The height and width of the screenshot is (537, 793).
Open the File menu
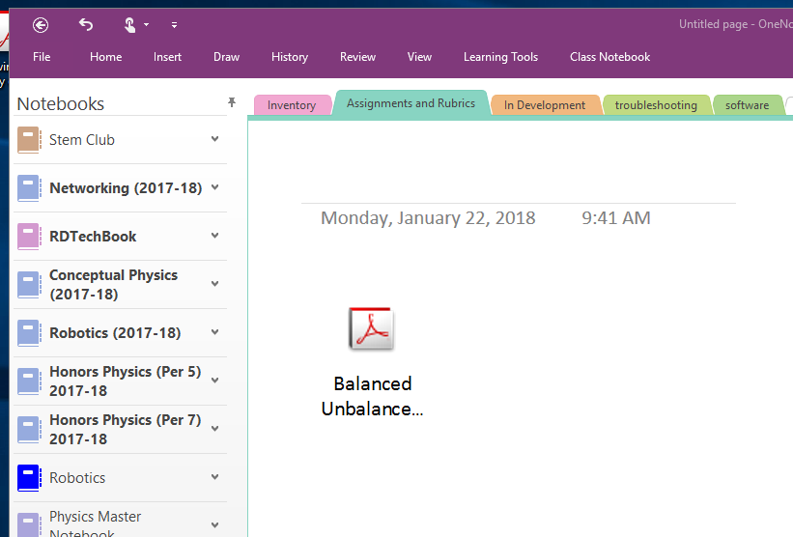click(42, 57)
